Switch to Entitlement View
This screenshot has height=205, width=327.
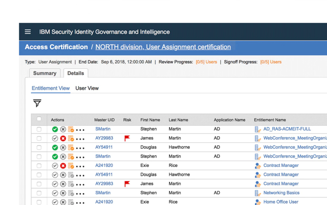pyautogui.click(x=51, y=88)
